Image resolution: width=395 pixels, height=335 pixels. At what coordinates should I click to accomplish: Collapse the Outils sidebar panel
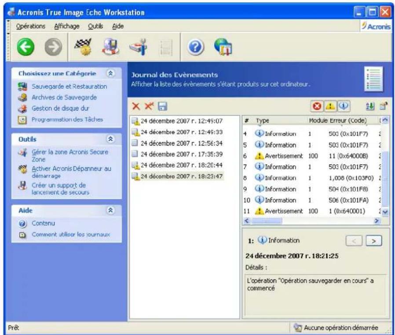[x=110, y=139]
